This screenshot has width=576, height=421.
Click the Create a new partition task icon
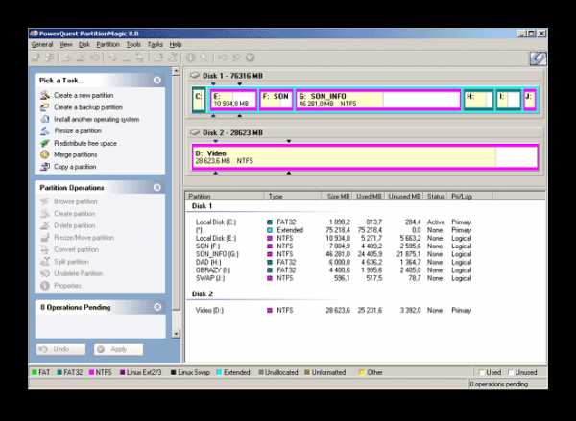pos(45,95)
